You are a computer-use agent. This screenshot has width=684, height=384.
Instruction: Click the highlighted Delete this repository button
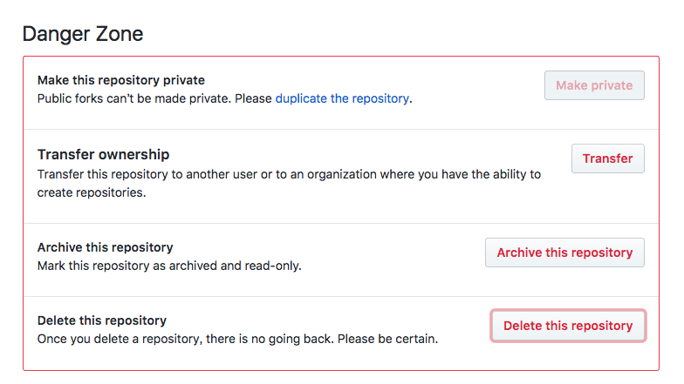tap(568, 326)
